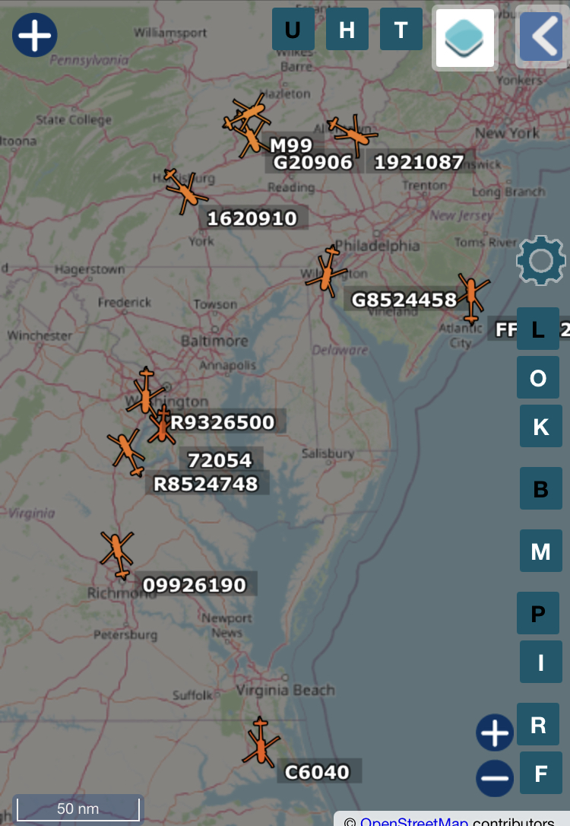This screenshot has height=826, width=570.
Task: Toggle the H button in top bar
Action: (x=347, y=30)
